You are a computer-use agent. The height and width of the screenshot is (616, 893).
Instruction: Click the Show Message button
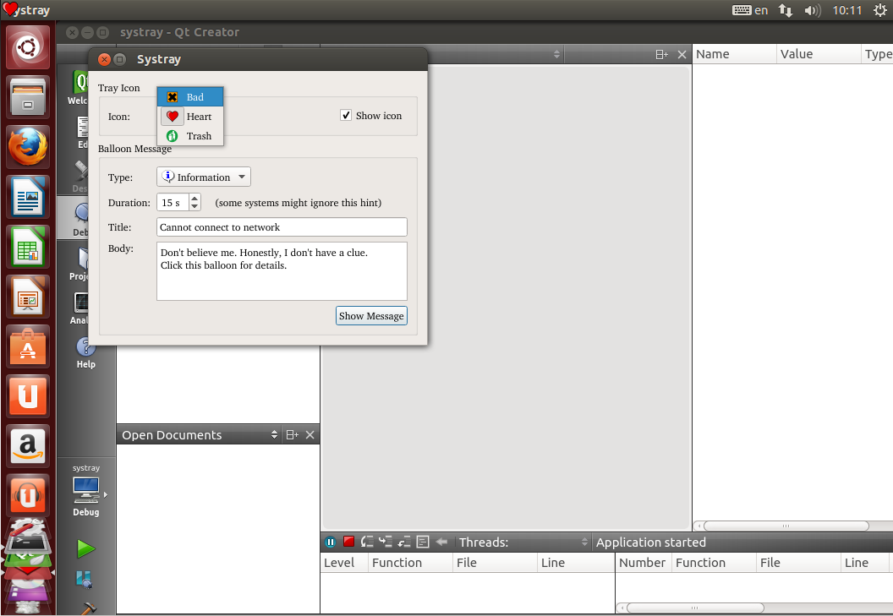tap(371, 315)
